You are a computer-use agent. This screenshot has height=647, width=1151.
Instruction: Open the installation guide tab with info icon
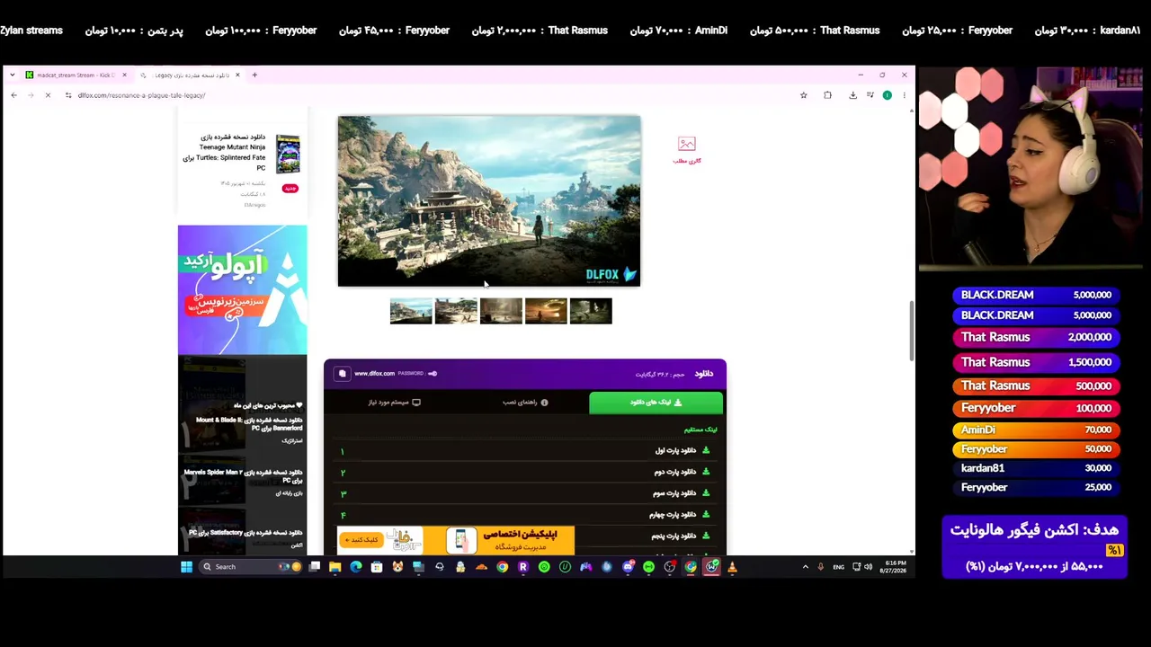tap(525, 403)
